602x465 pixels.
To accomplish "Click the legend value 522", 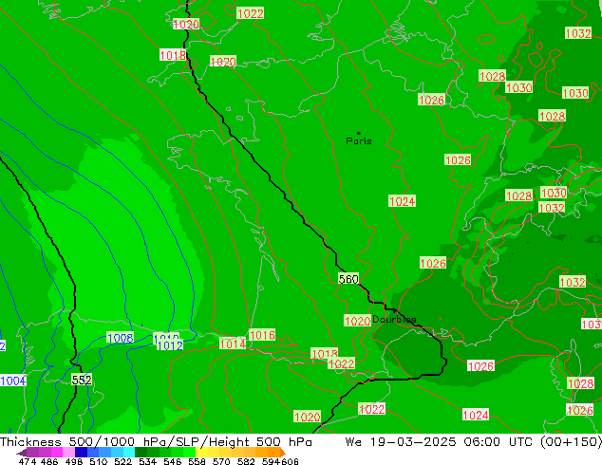I will pos(122,461).
